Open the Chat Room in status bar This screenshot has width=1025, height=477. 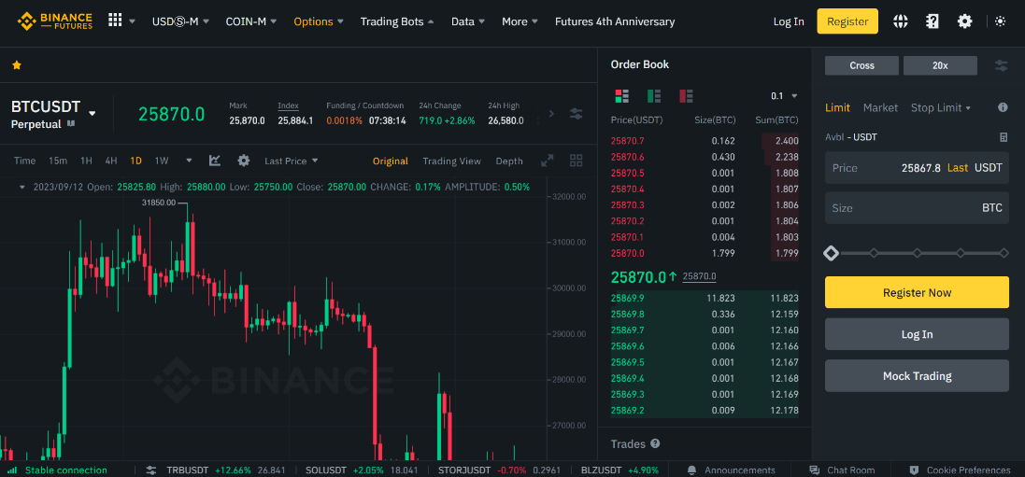pos(841,470)
